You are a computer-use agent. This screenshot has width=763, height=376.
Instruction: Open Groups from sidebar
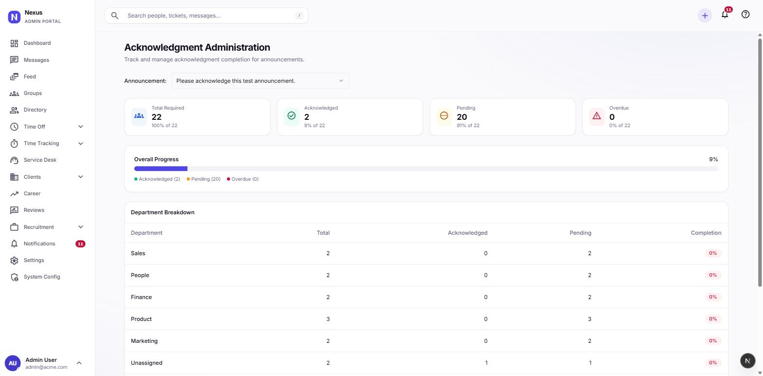tap(47, 93)
